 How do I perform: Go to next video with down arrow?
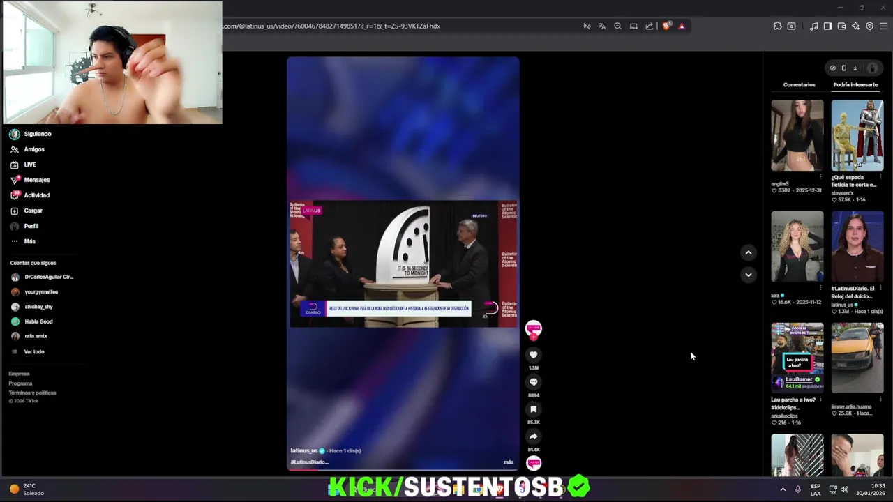748,275
